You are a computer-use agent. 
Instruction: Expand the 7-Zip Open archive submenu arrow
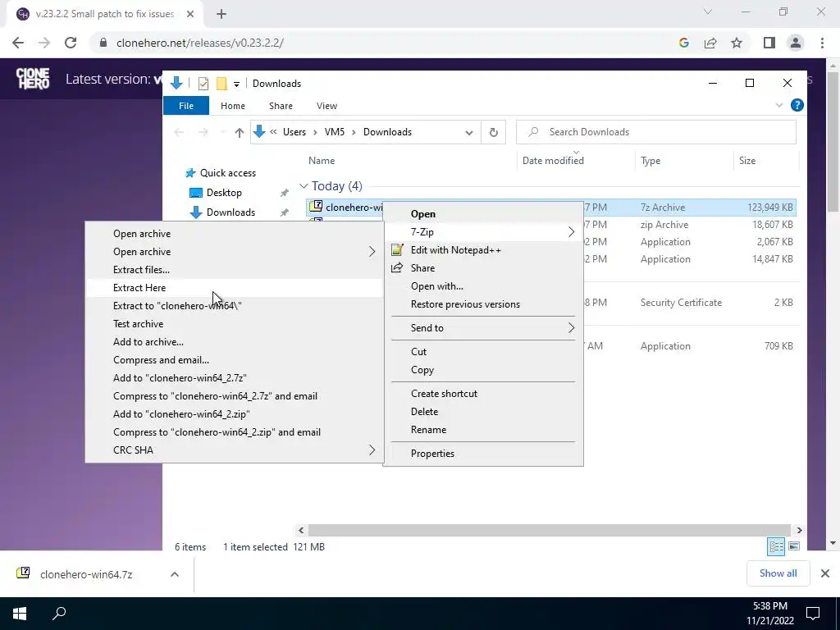coord(372,252)
